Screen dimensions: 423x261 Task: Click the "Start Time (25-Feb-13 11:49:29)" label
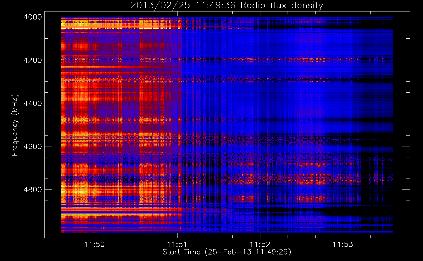[x=227, y=252]
